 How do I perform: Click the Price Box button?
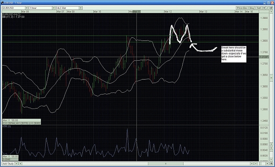242,8
